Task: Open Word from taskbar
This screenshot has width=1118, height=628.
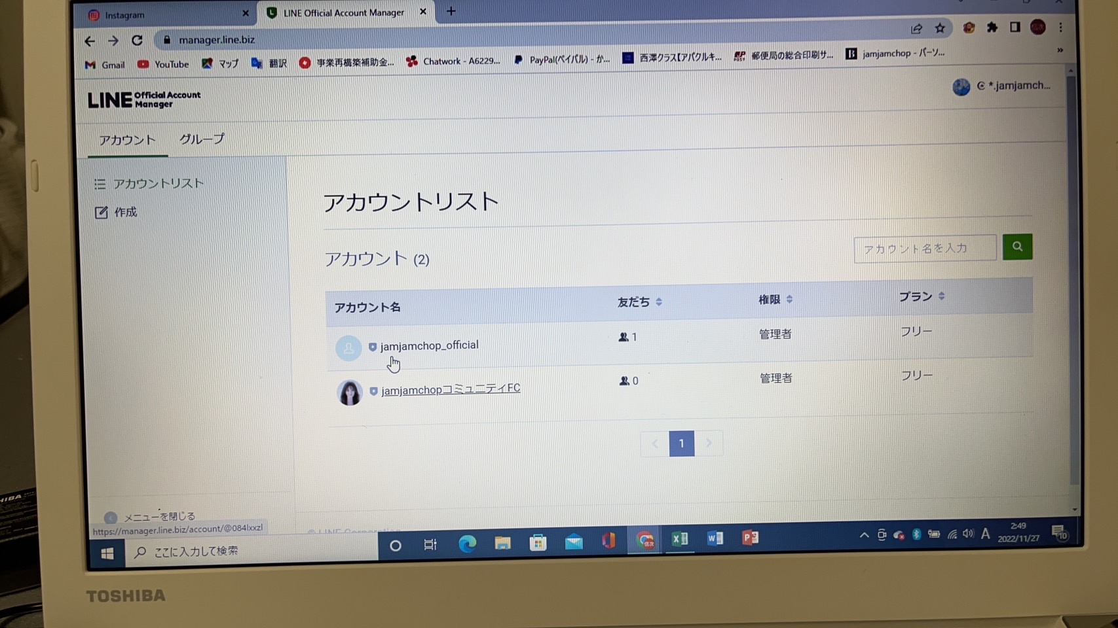Action: pos(715,538)
